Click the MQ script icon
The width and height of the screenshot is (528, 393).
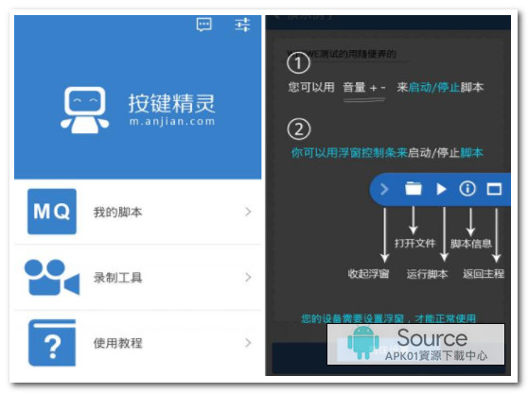point(52,212)
